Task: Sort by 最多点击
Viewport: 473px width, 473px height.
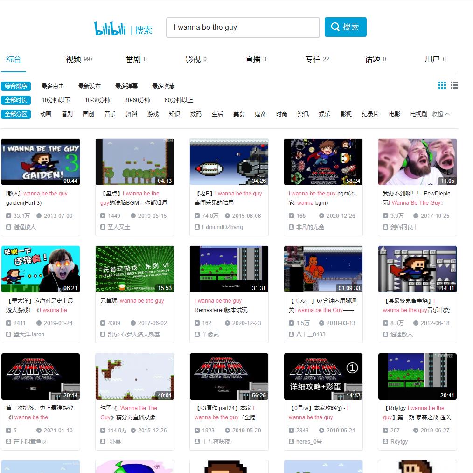Action: [x=53, y=86]
